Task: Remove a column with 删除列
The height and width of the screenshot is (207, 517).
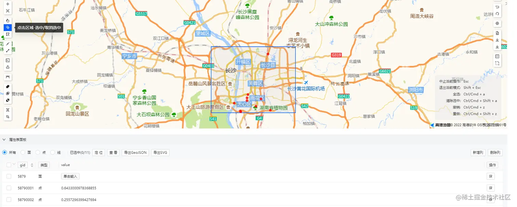Action: (495, 153)
